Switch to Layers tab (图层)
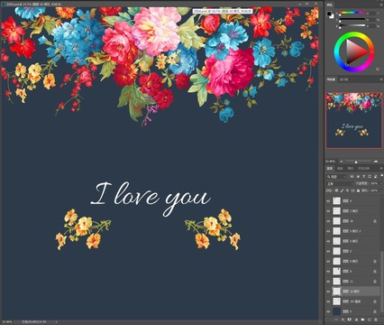 pyautogui.click(x=330, y=168)
